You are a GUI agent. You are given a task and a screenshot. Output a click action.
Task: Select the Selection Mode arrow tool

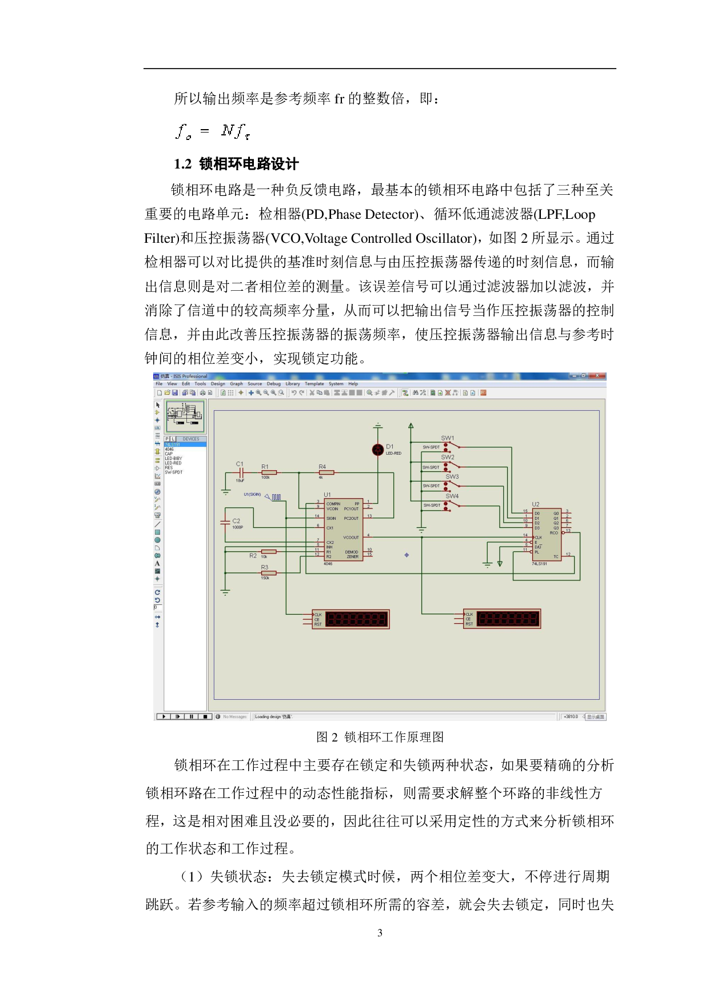click(157, 405)
